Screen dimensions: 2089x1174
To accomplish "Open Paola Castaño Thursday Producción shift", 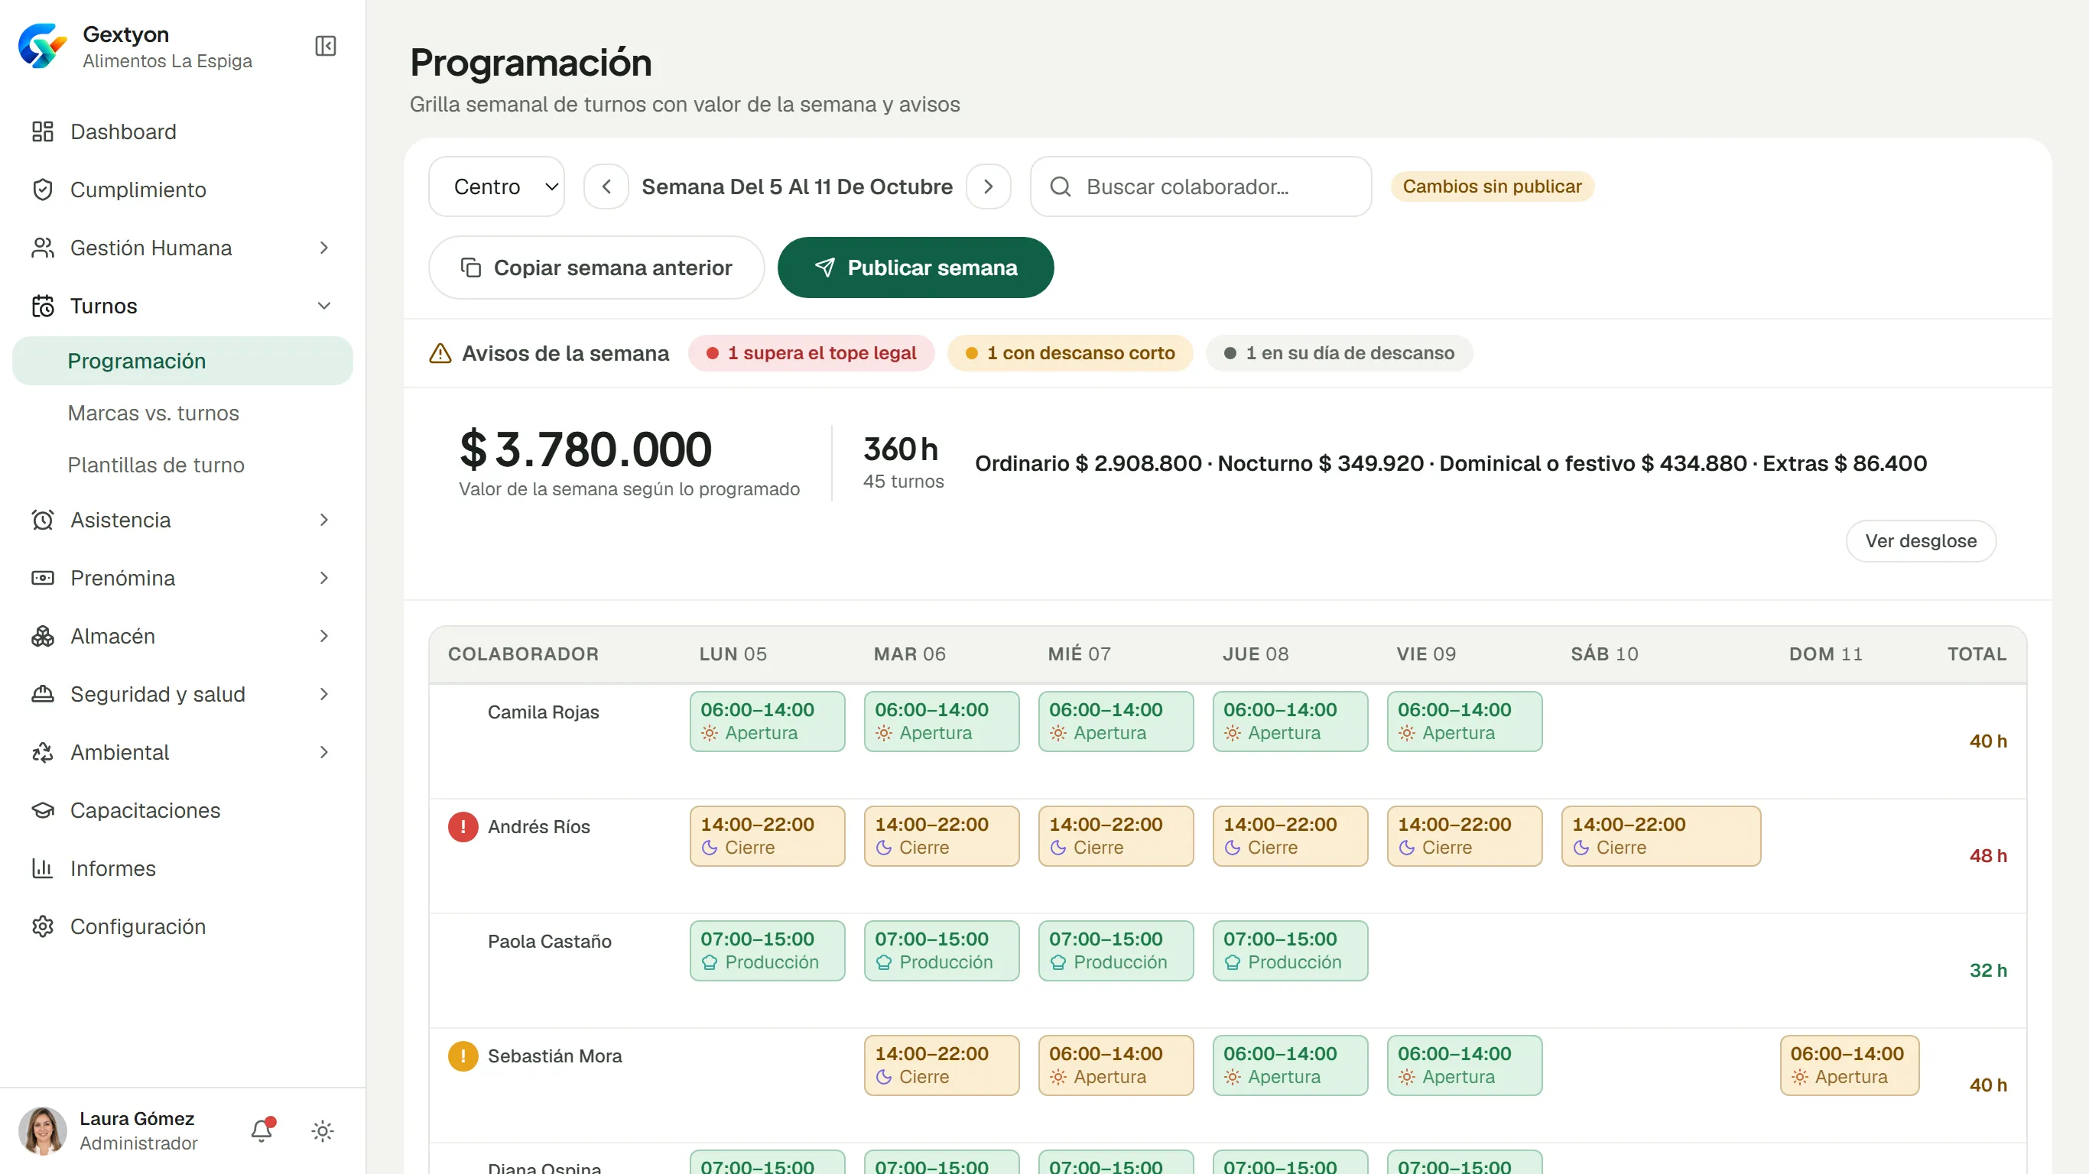I will [1290, 951].
